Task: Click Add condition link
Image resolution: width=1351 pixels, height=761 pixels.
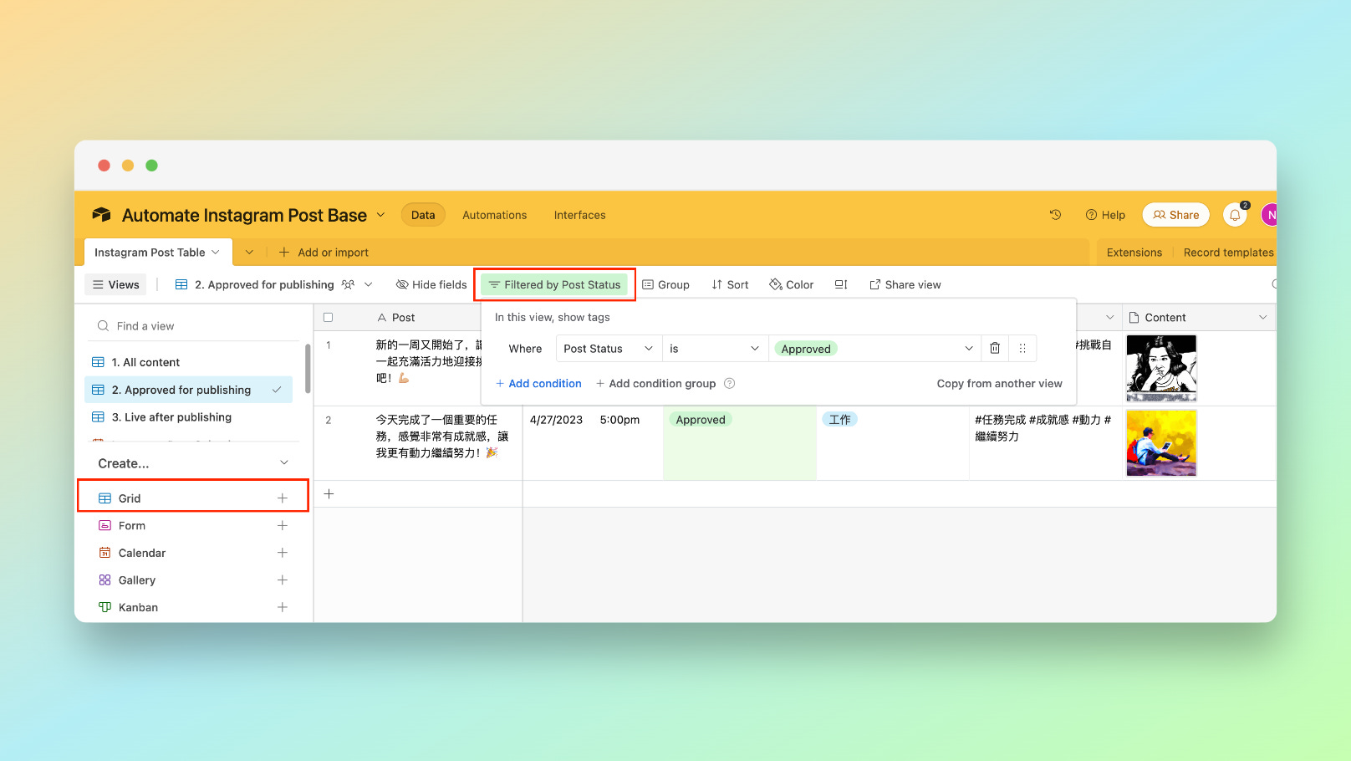Action: [x=538, y=383]
